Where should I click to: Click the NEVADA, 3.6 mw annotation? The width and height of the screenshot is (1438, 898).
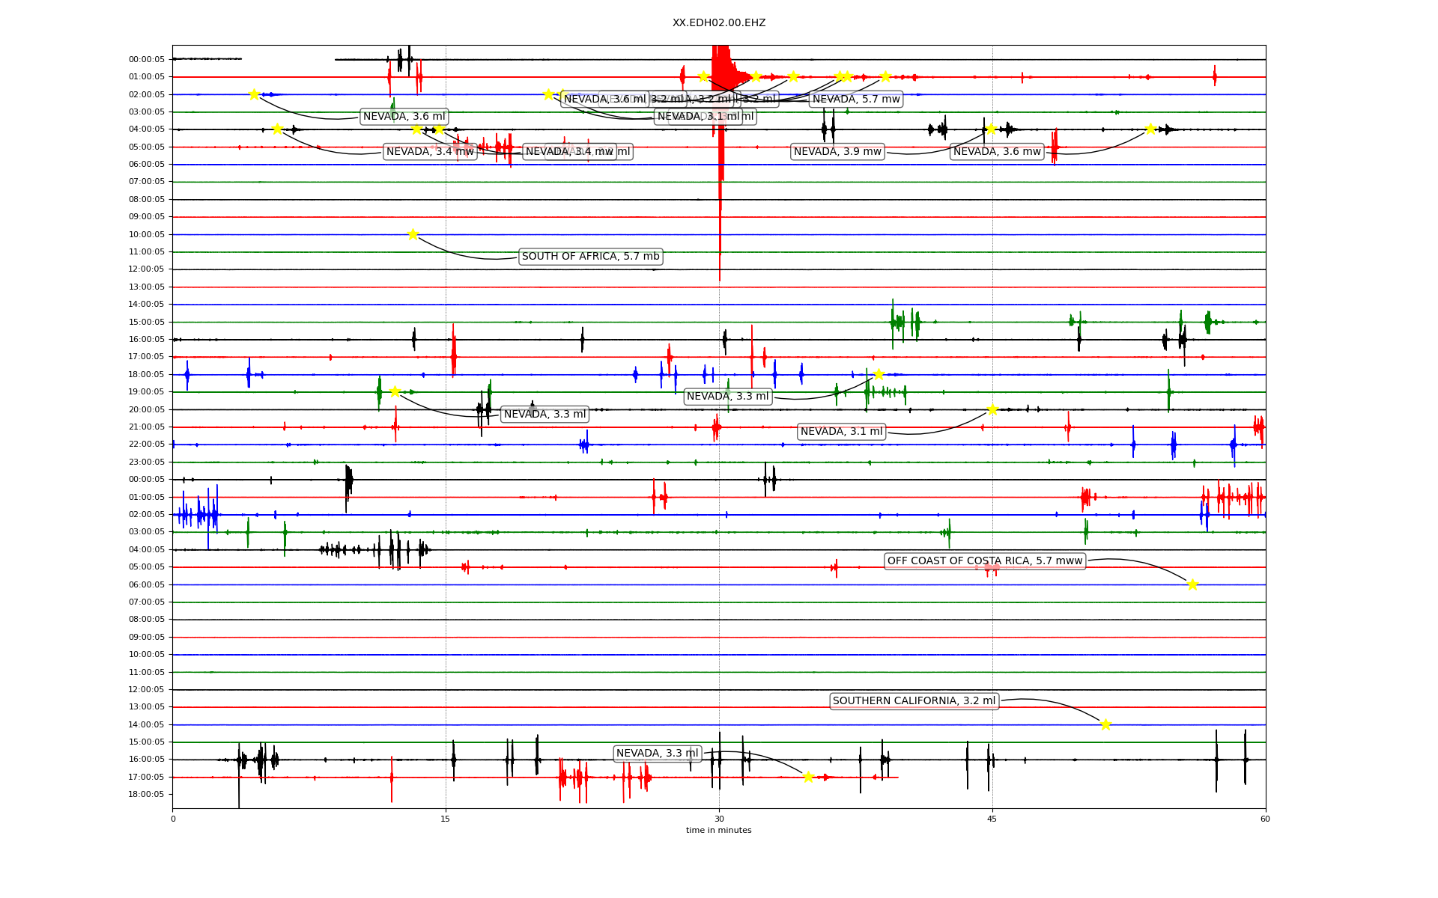point(997,152)
